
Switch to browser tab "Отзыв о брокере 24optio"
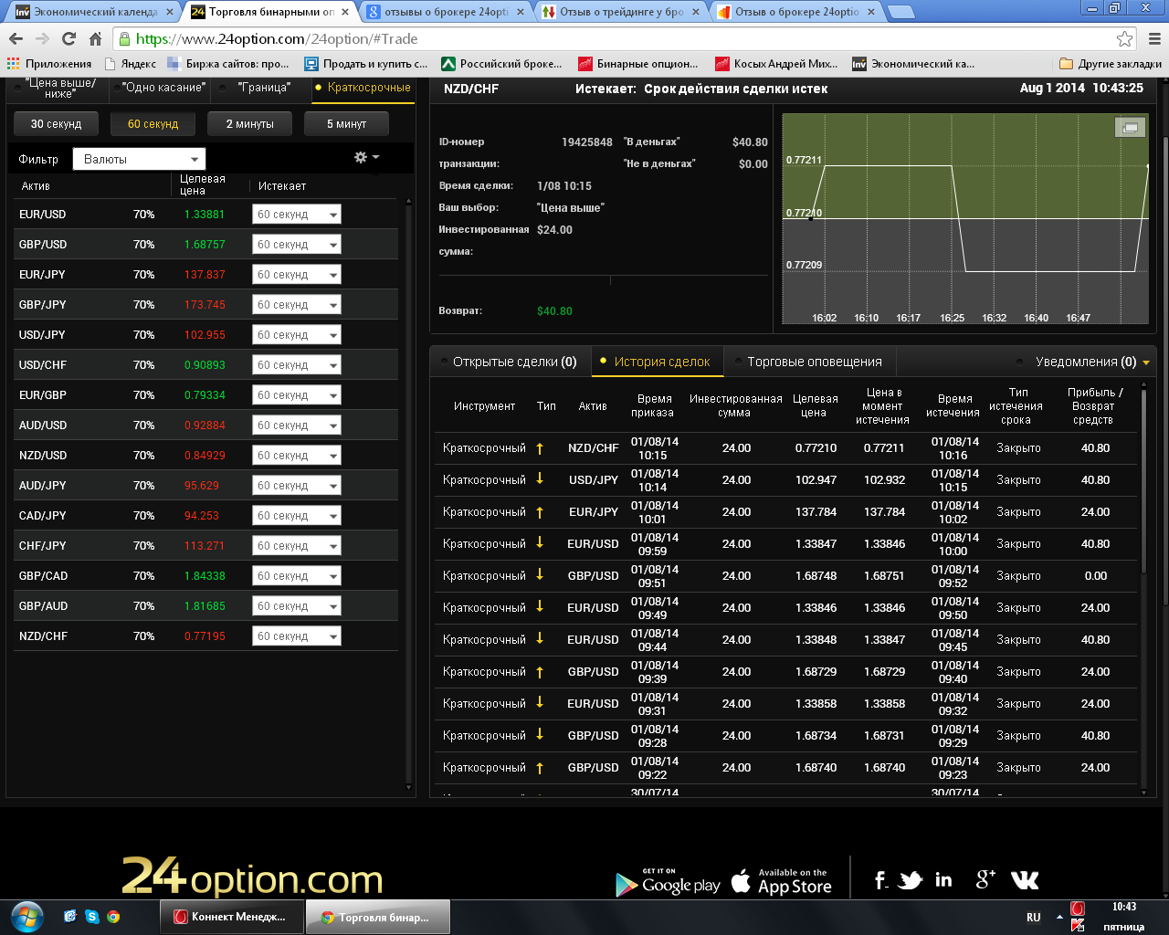point(796,12)
